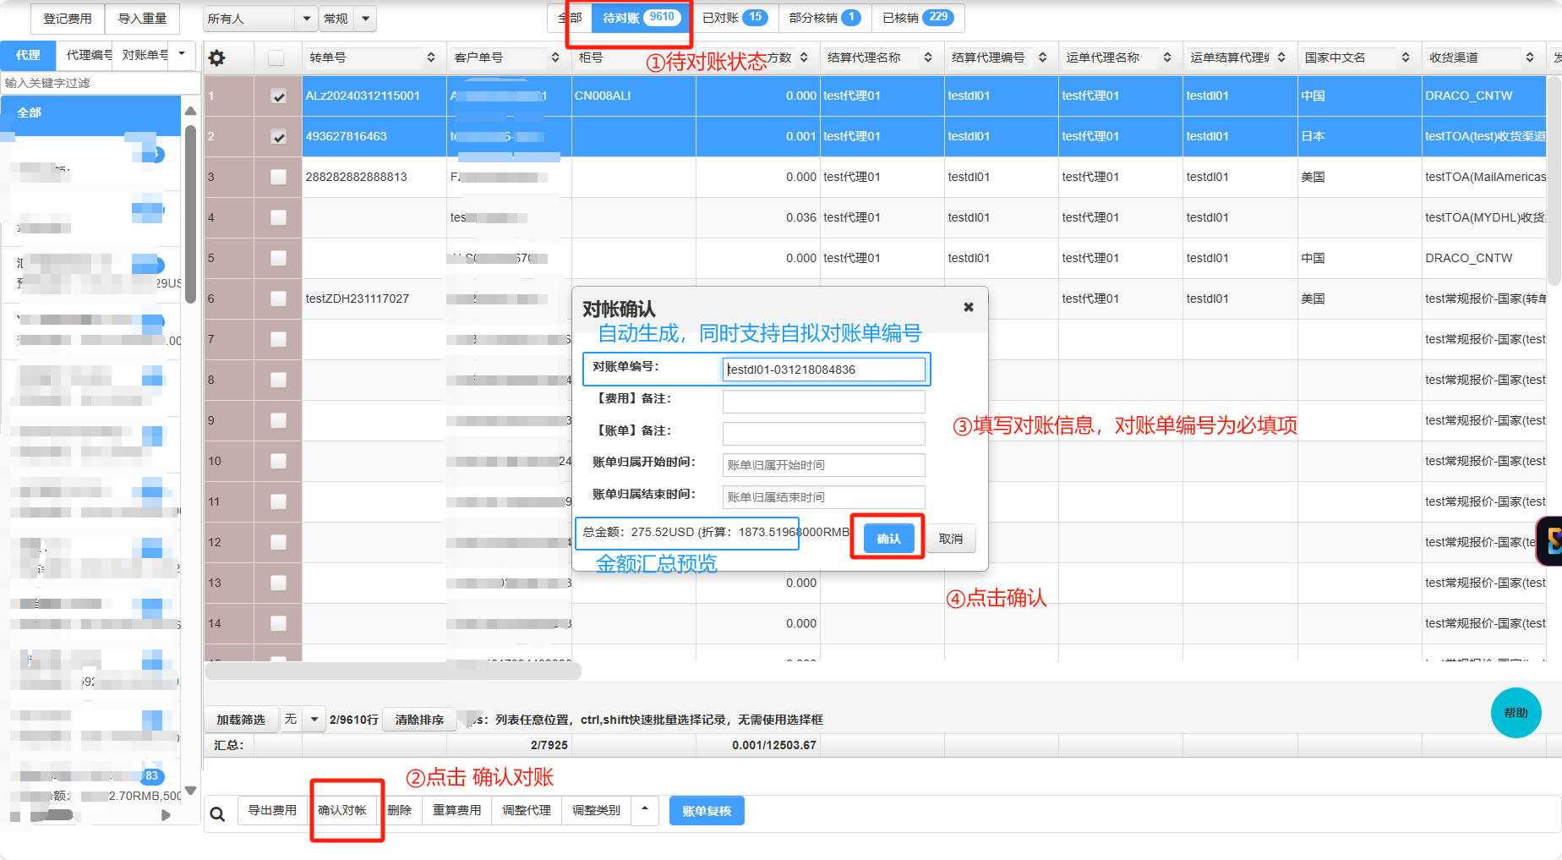Viewport: 1562px width, 860px height.
Task: Click sort arrows on 客户单号 column
Action: [x=555, y=58]
